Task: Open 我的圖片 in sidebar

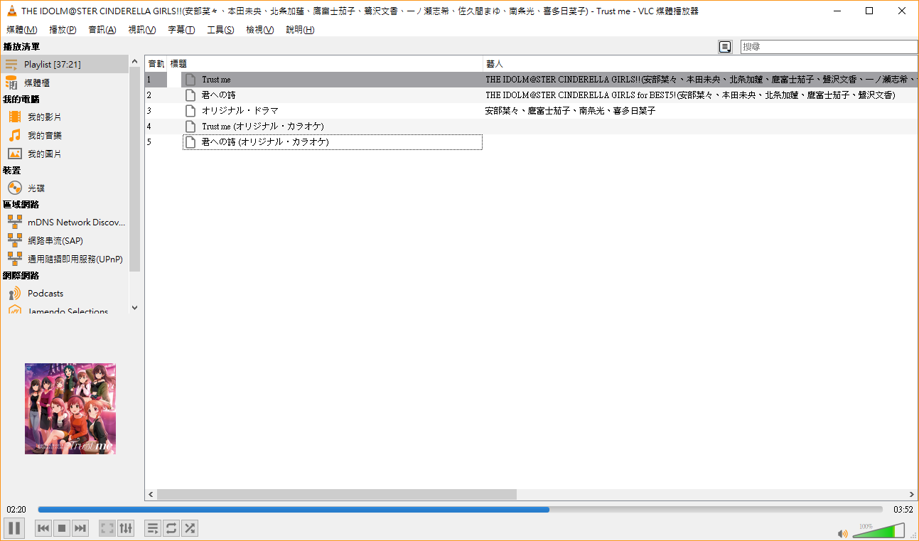Action: (65, 154)
